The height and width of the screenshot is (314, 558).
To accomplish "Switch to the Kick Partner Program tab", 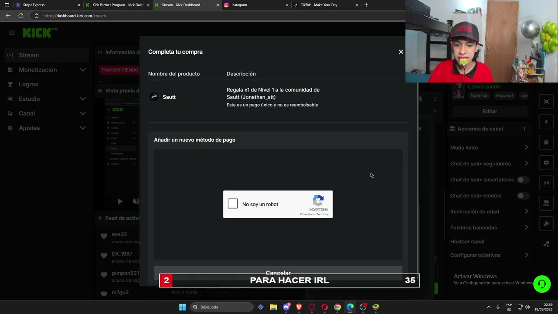I will pyautogui.click(x=118, y=5).
